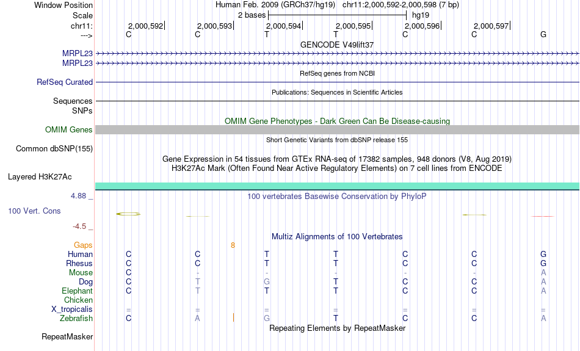Select the Human alignment row label
This screenshot has width=580, height=351.
pos(80,254)
